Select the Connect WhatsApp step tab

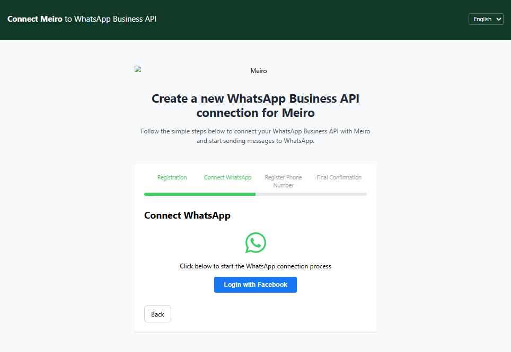[x=228, y=177]
